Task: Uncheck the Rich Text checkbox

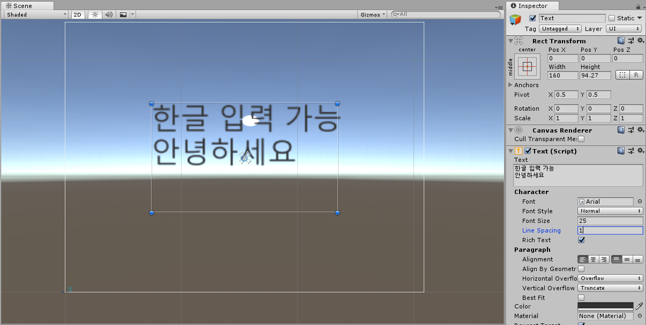Action: 581,240
